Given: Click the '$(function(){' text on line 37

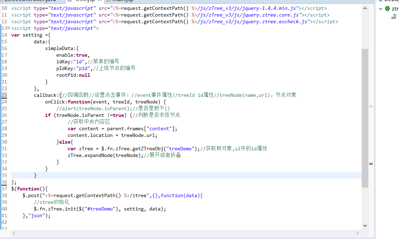Looking at the screenshot, I should pos(30,189).
